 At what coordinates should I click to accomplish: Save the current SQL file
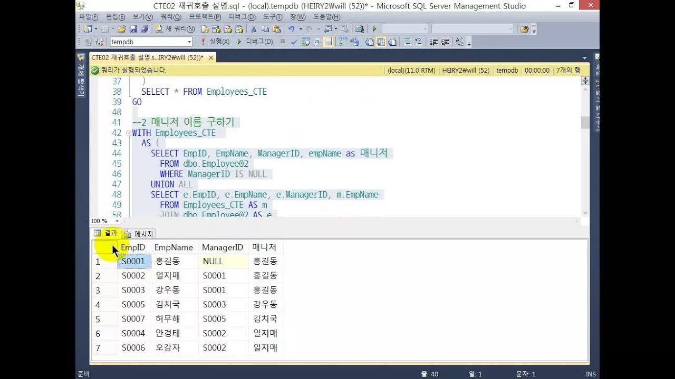tap(133, 29)
